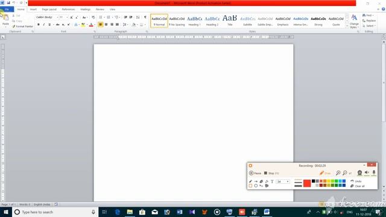This screenshot has width=386, height=217.
Task: Open the font name dropdown
Action: click(x=57, y=17)
